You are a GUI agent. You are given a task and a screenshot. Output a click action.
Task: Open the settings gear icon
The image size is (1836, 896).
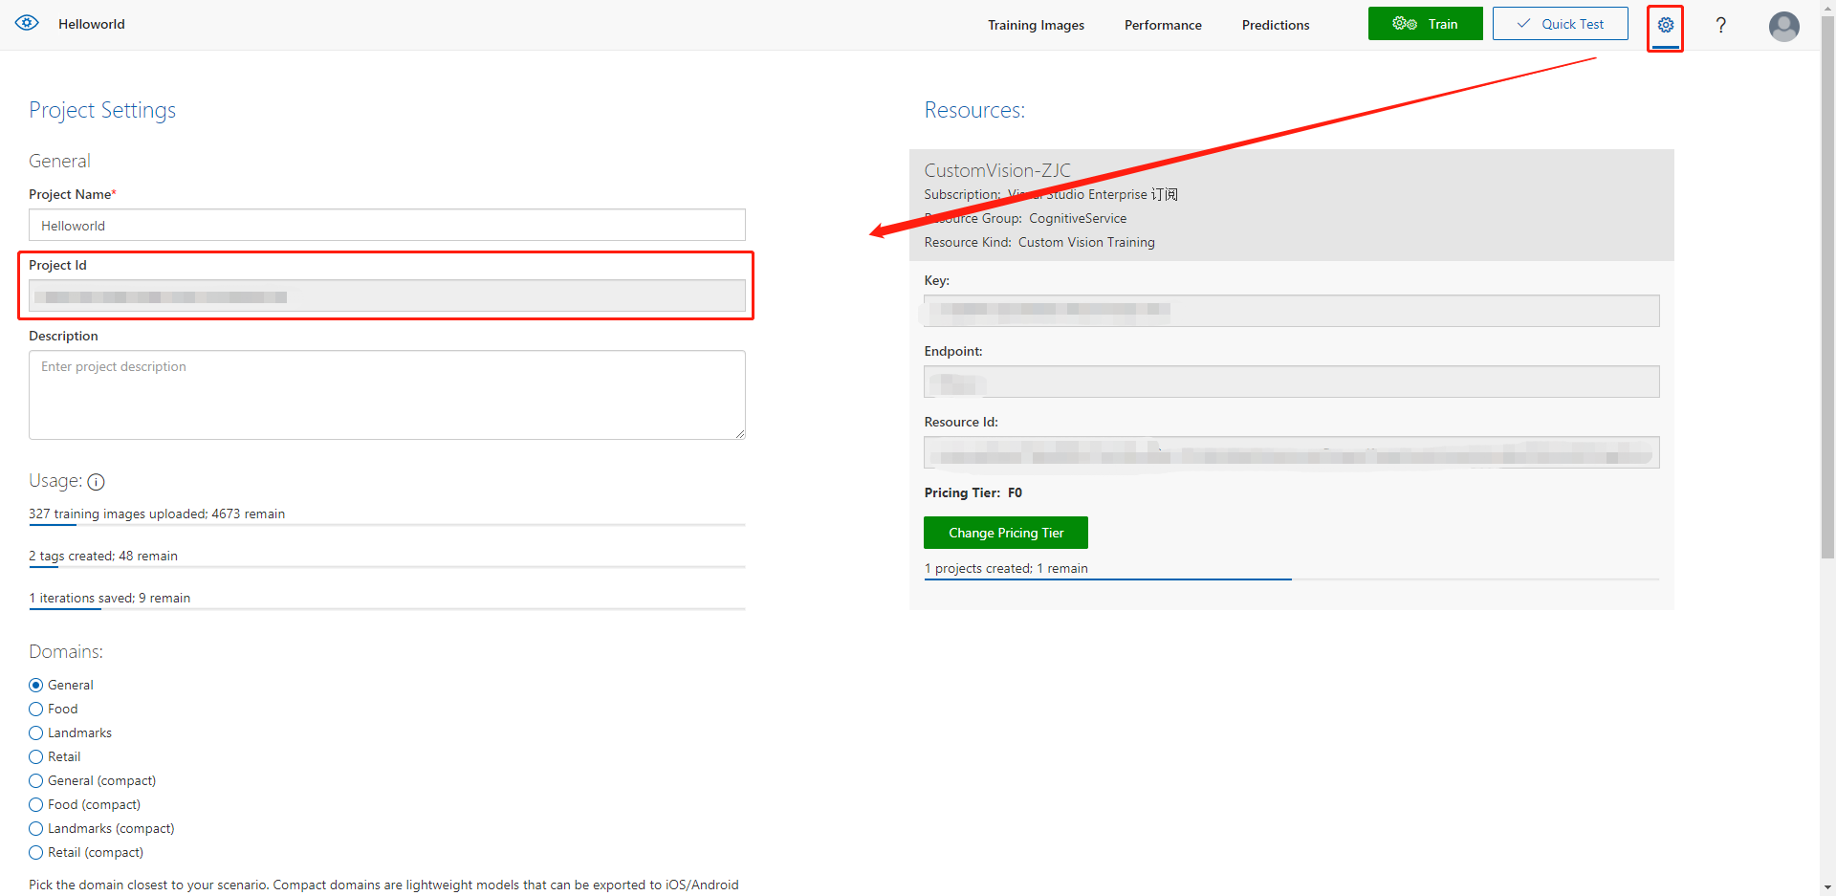tap(1665, 25)
